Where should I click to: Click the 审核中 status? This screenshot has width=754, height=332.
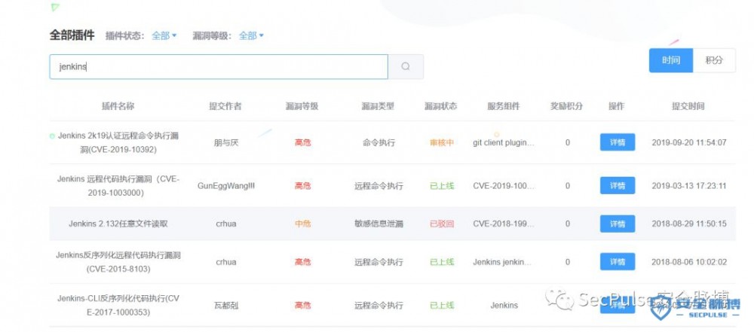click(x=442, y=143)
